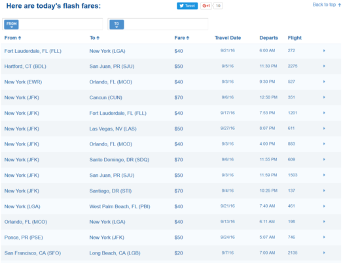Sort table by Fare column
Image resolution: width=360 pixels, height=263 pixels.
[x=181, y=38]
